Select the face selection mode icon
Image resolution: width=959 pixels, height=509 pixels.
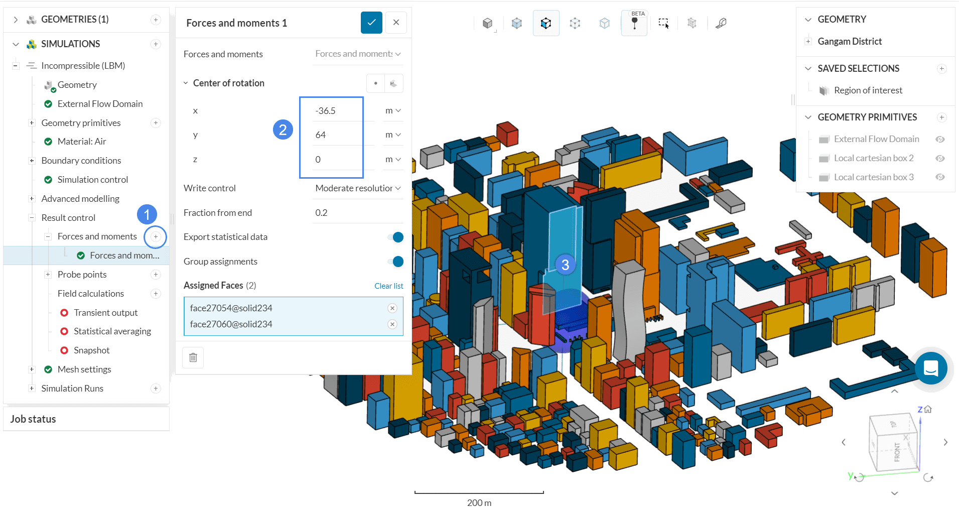coord(545,23)
